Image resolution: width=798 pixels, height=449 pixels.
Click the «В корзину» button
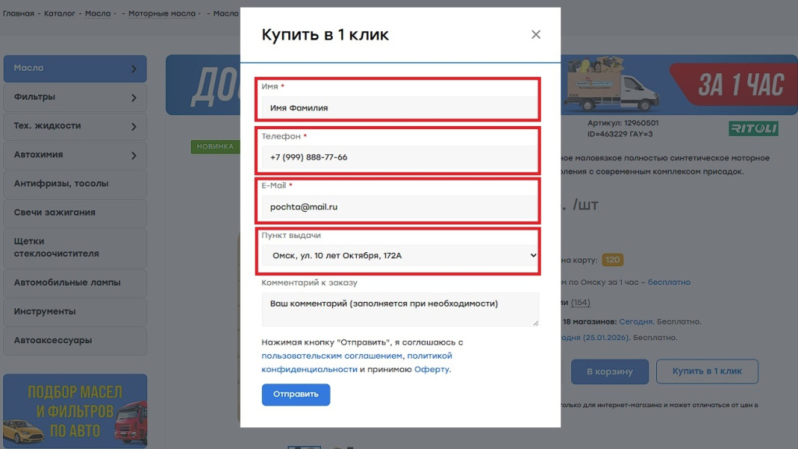[x=609, y=371]
